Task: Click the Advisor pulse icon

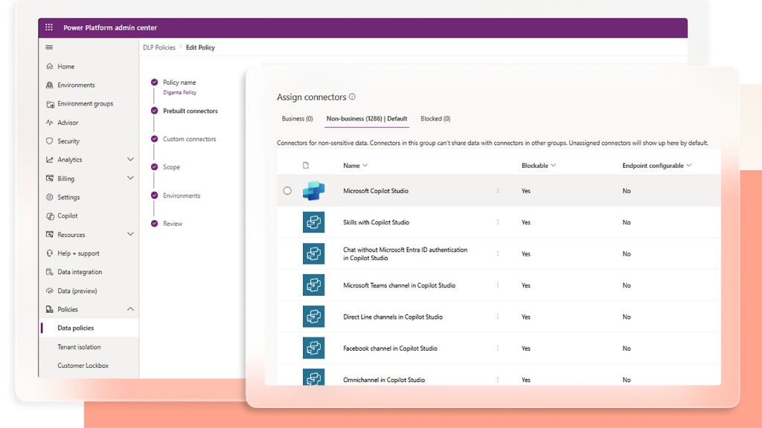Action: coord(50,123)
